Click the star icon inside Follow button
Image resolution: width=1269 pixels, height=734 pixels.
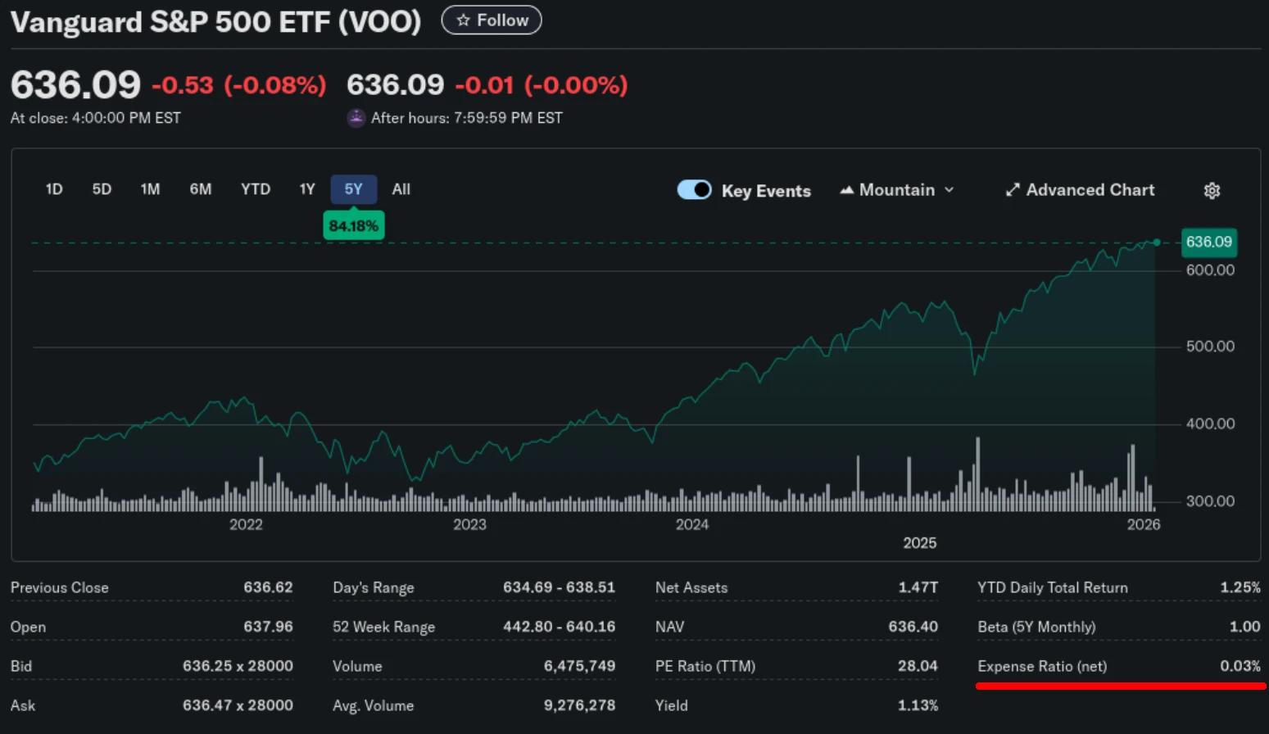point(464,20)
